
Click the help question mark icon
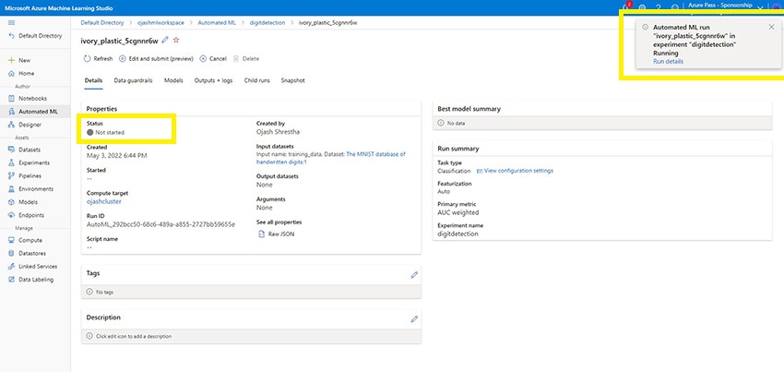click(x=658, y=7)
